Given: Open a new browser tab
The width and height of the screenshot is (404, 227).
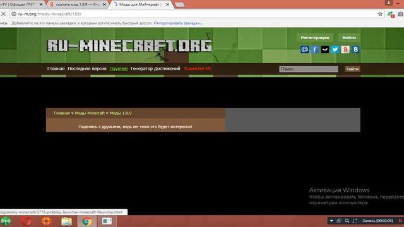Looking at the screenshot, I should pyautogui.click(x=179, y=4).
